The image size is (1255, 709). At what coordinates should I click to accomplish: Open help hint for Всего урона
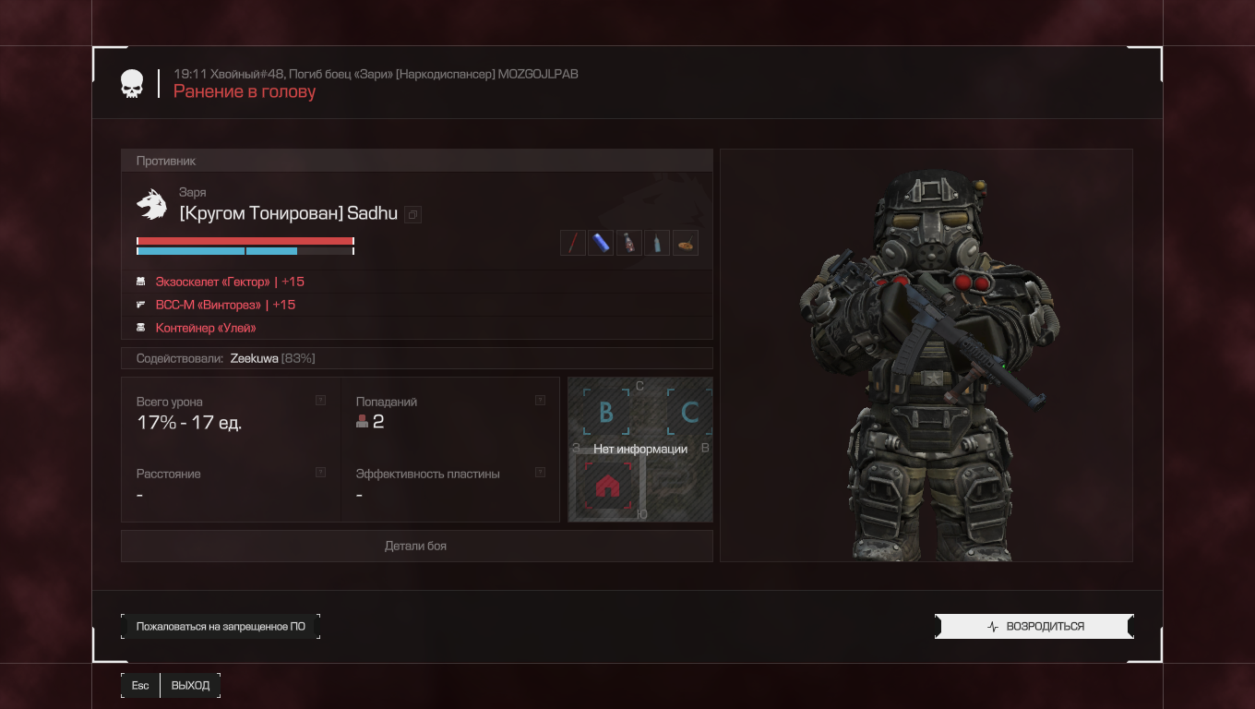(x=320, y=401)
